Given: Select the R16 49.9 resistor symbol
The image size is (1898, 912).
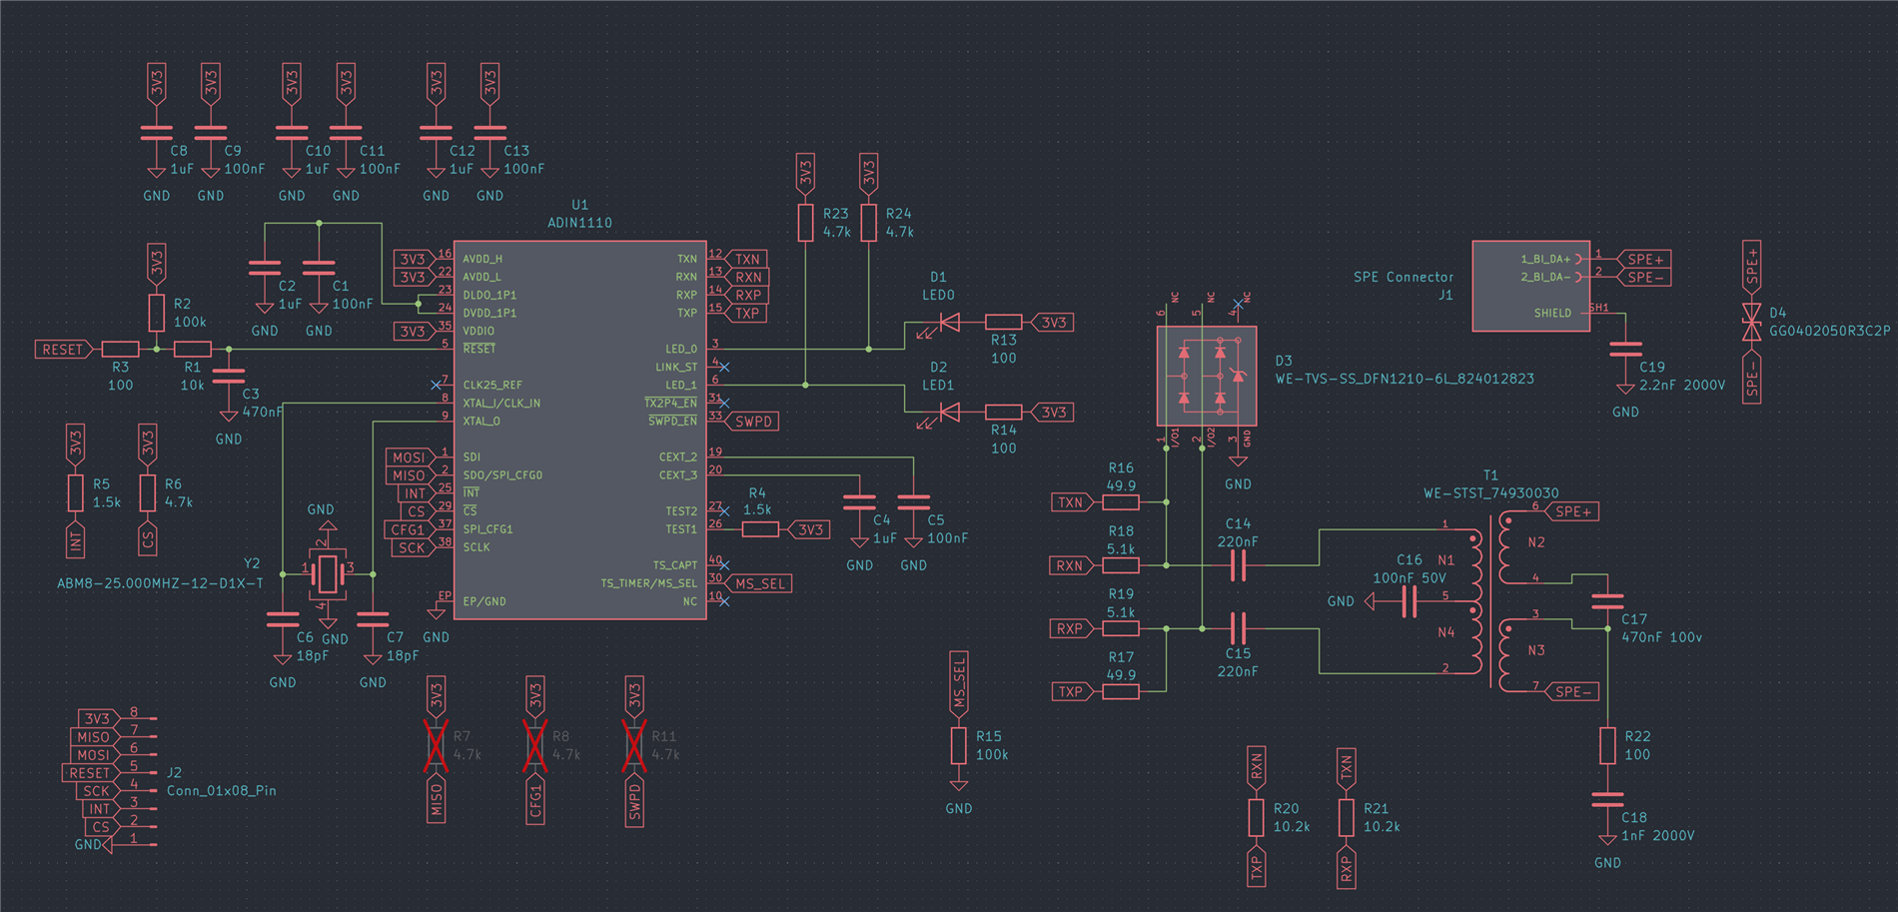Looking at the screenshot, I should [1121, 502].
